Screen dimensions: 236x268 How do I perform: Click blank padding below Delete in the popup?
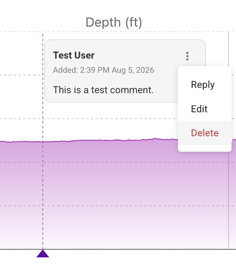click(205, 148)
